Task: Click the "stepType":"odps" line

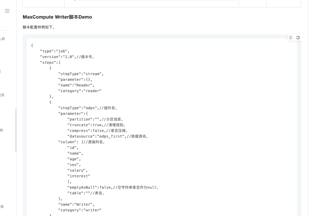Action: [89, 108]
